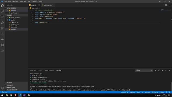Open the File menu

pyautogui.click(x=5, y=2)
